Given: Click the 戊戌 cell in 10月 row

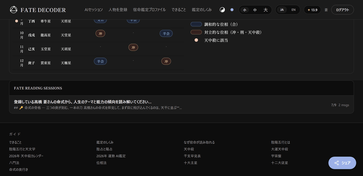Looking at the screenshot, I should [x=32, y=35].
